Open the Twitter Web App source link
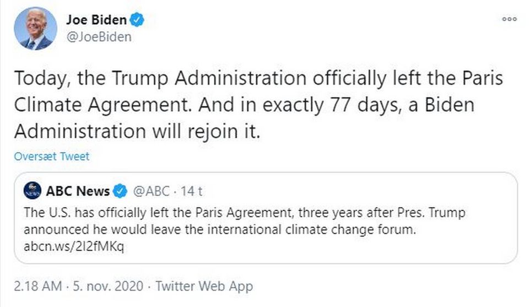The image size is (529, 307). [x=204, y=286]
